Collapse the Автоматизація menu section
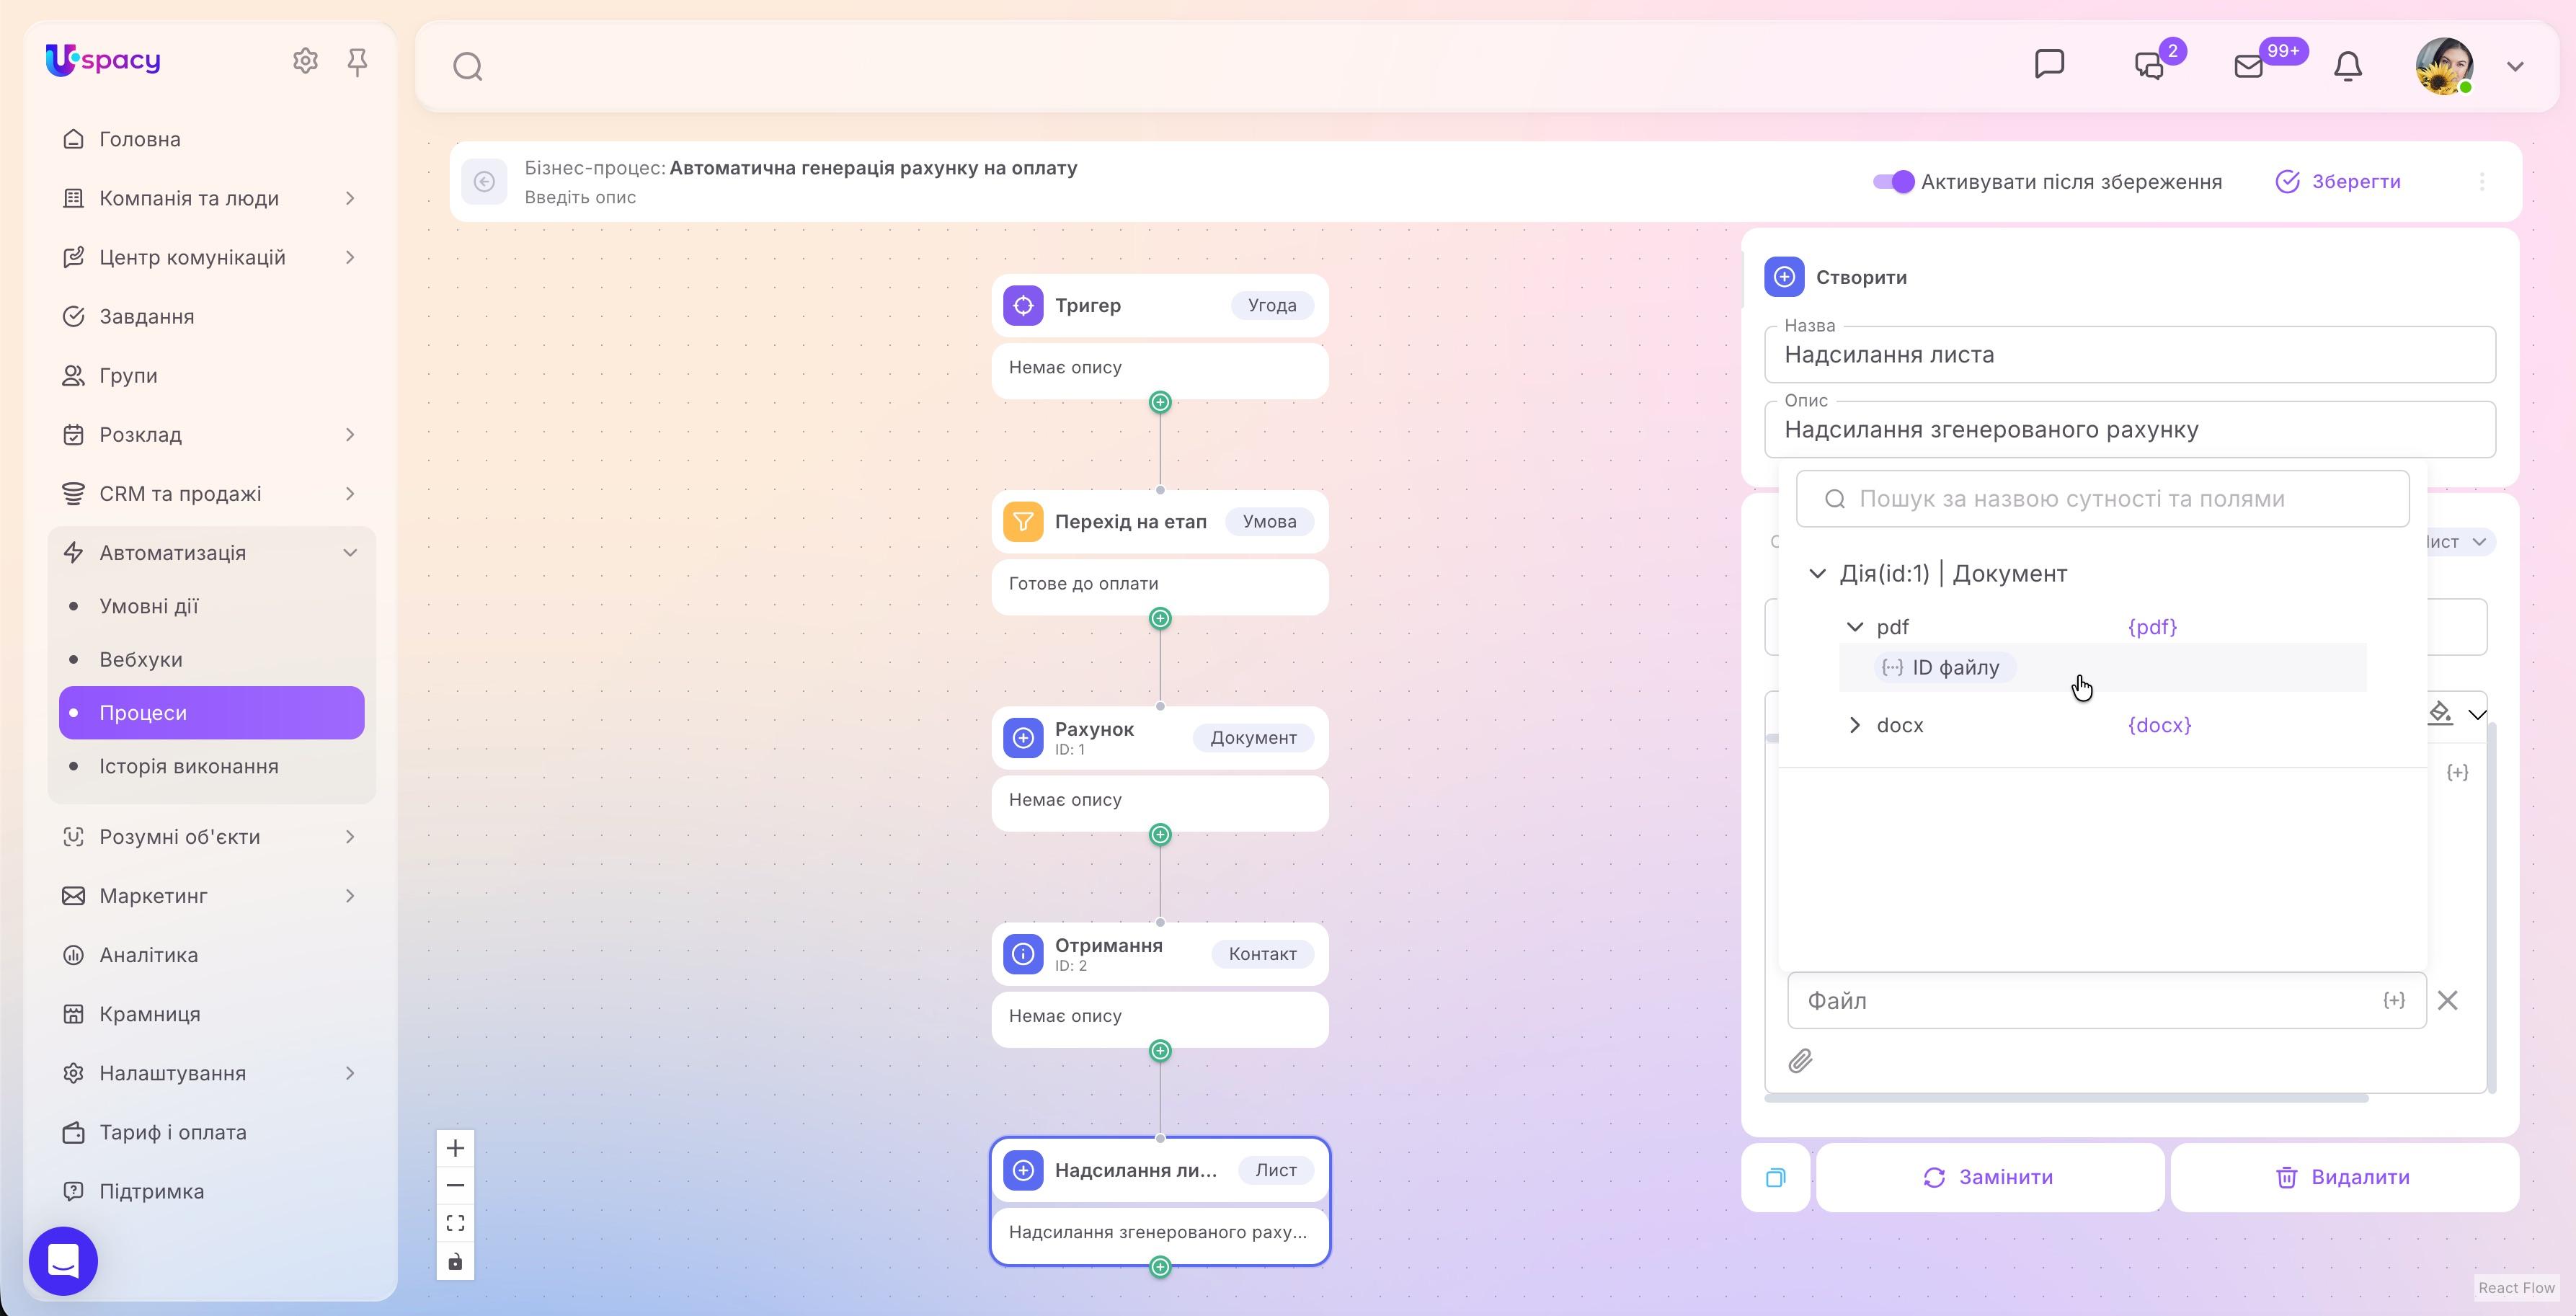Screen dimensions: 2576x1316 tap(350, 553)
